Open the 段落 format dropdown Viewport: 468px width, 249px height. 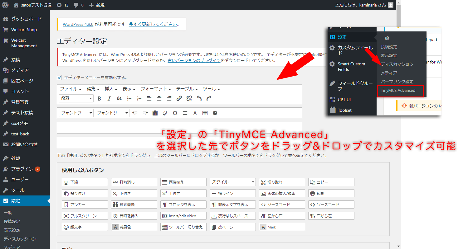76,98
